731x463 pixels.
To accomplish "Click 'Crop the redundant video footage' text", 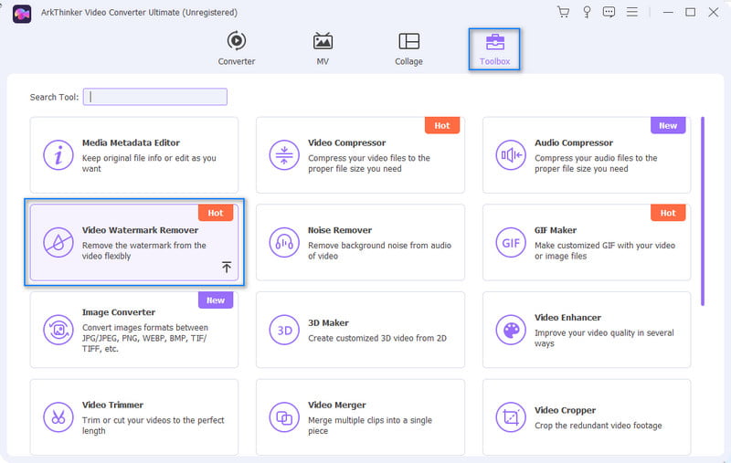I will 599,426.
